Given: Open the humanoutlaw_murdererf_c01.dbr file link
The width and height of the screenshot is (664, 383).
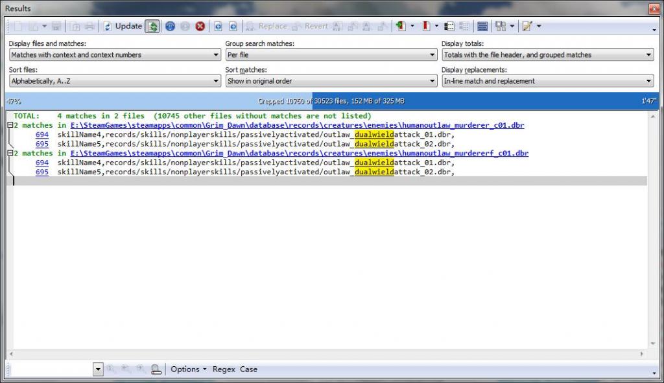Looking at the screenshot, I should (299, 154).
